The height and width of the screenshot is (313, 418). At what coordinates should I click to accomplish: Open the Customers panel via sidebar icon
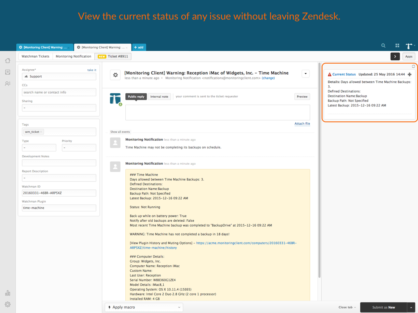[7, 84]
